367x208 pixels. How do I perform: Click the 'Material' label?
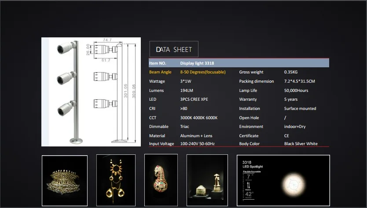[x=157, y=136]
